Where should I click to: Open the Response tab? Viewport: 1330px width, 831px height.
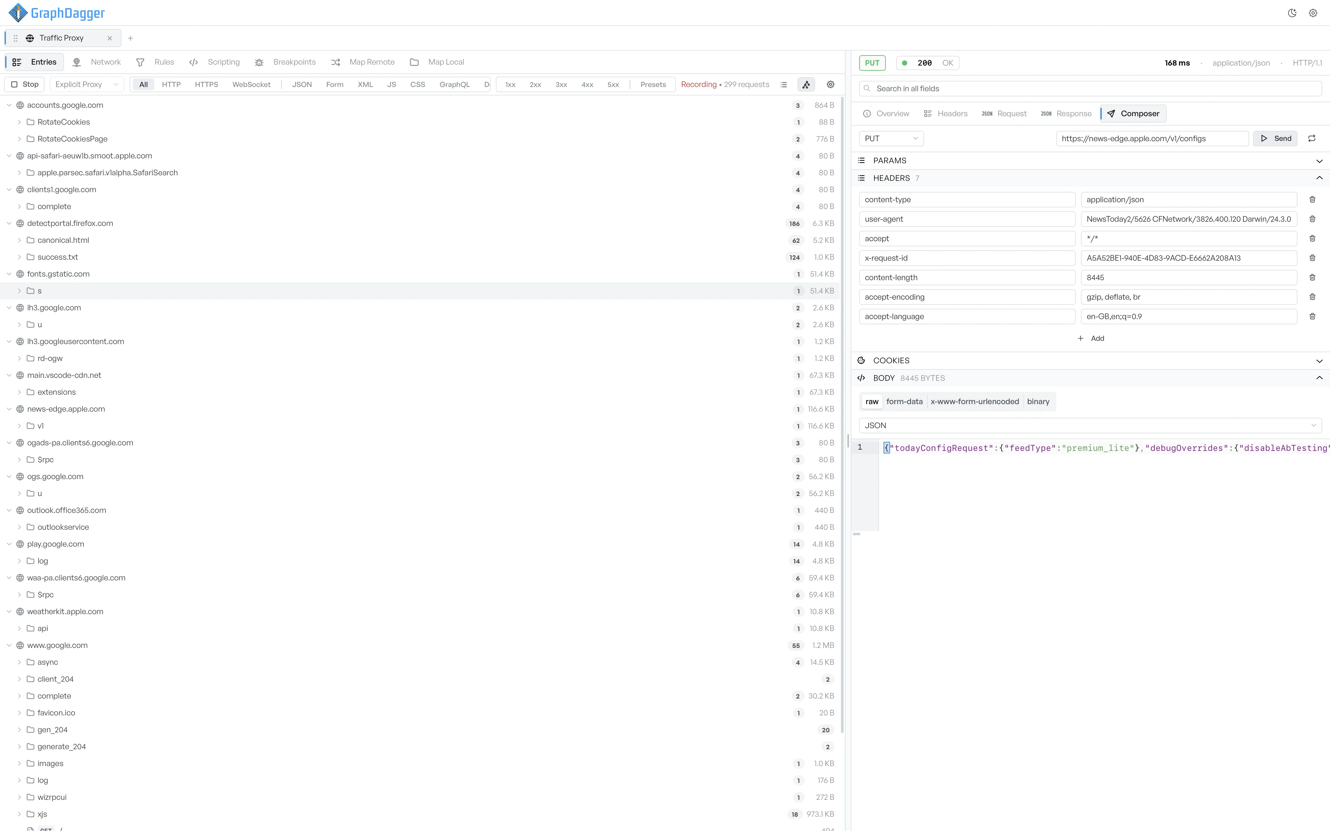click(x=1066, y=114)
